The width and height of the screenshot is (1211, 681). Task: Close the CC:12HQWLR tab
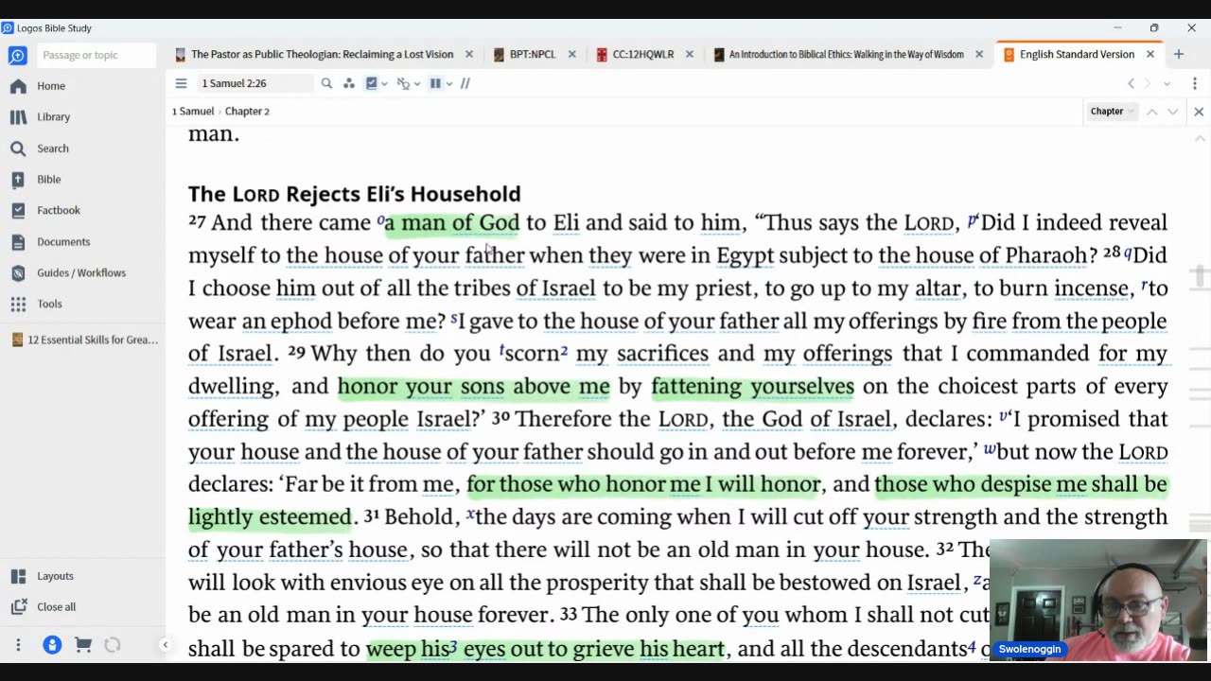coord(690,55)
